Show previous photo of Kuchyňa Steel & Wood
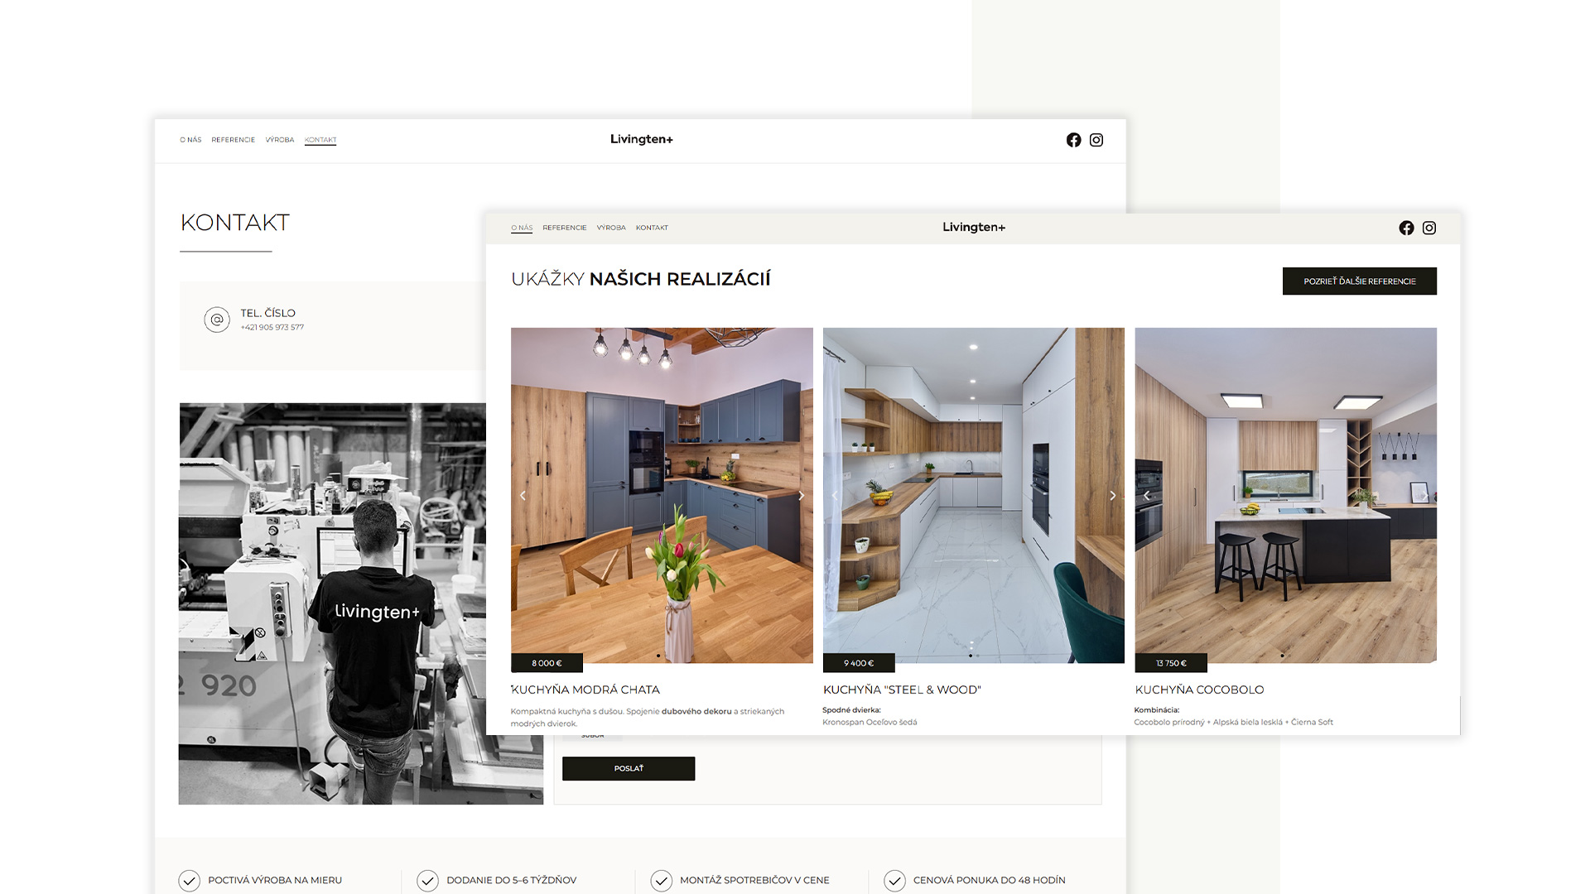Viewport: 1590px width, 894px height. [835, 496]
